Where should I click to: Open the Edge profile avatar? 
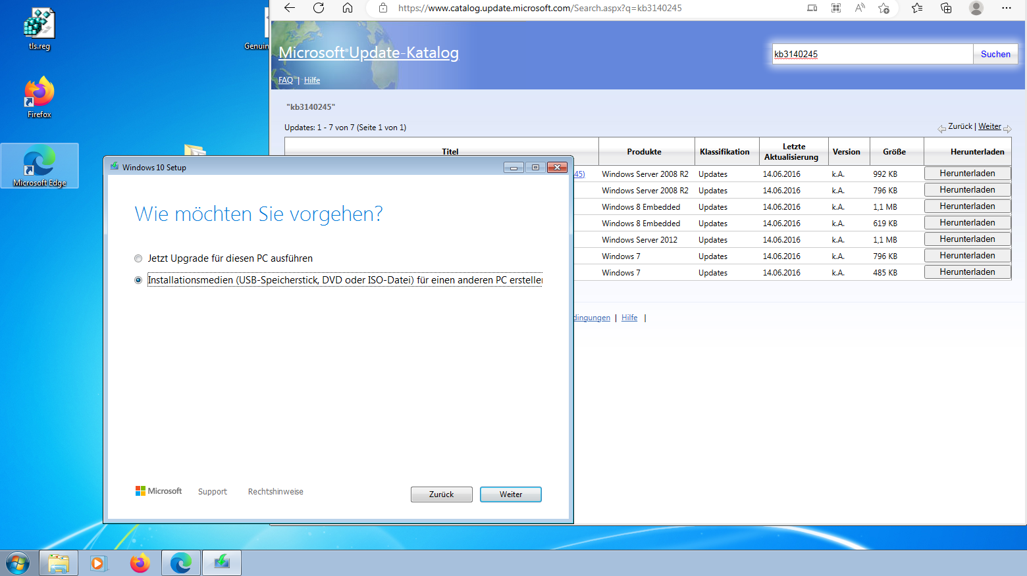(x=976, y=8)
